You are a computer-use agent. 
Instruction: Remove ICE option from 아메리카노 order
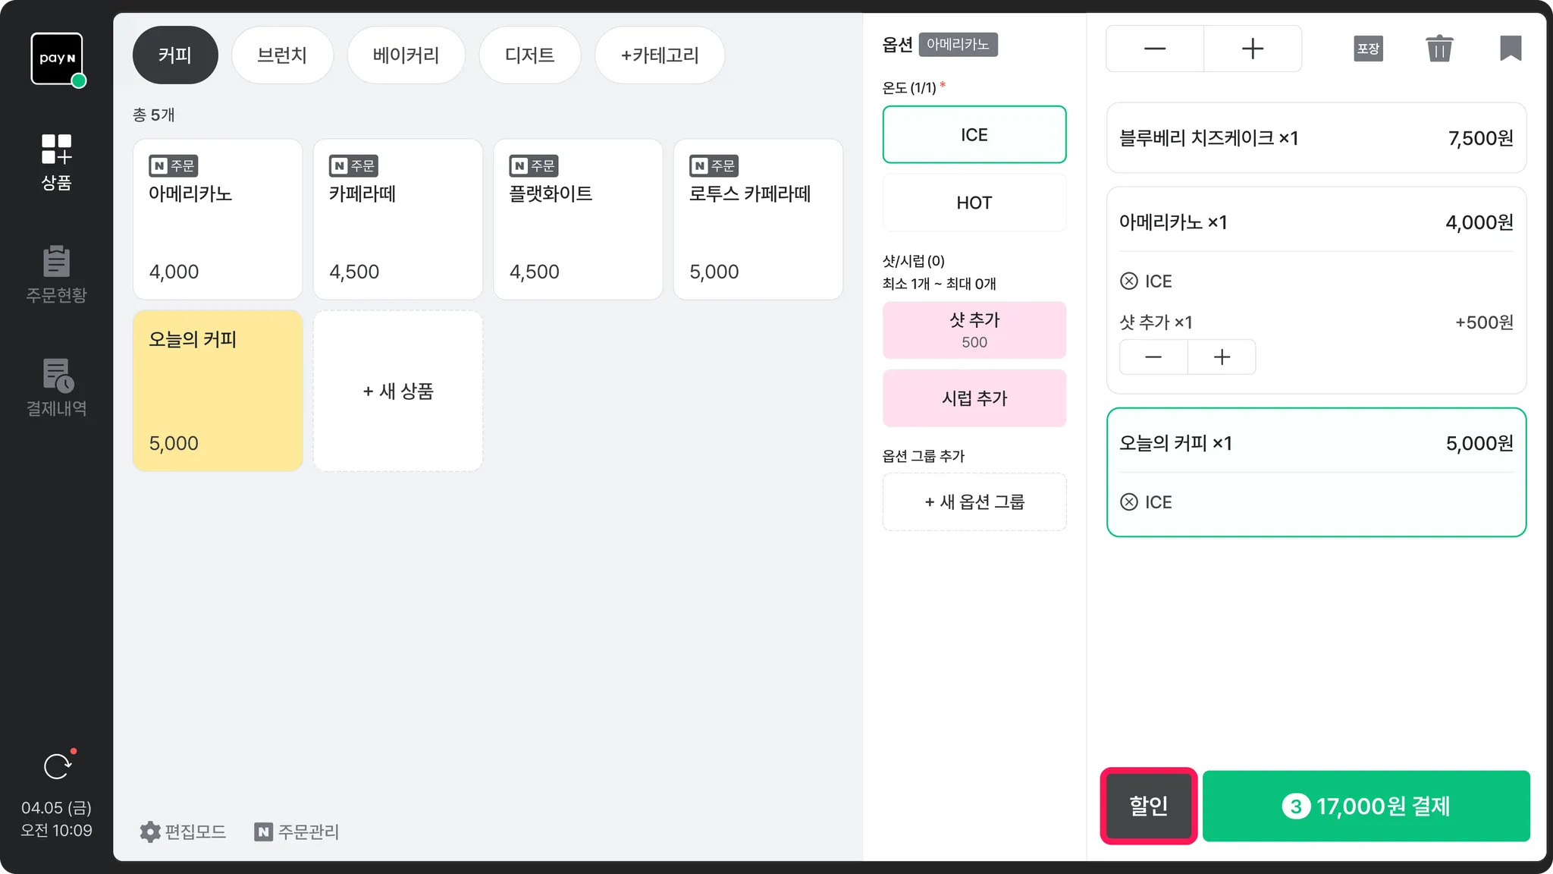tap(1129, 281)
